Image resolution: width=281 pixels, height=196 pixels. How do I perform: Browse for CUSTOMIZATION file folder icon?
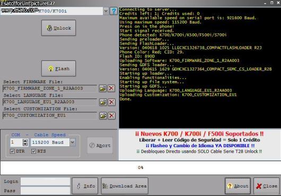(x=103, y=115)
